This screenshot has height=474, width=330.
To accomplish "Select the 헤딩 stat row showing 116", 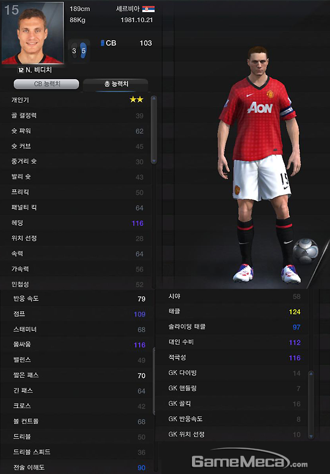I will pyautogui.click(x=77, y=223).
